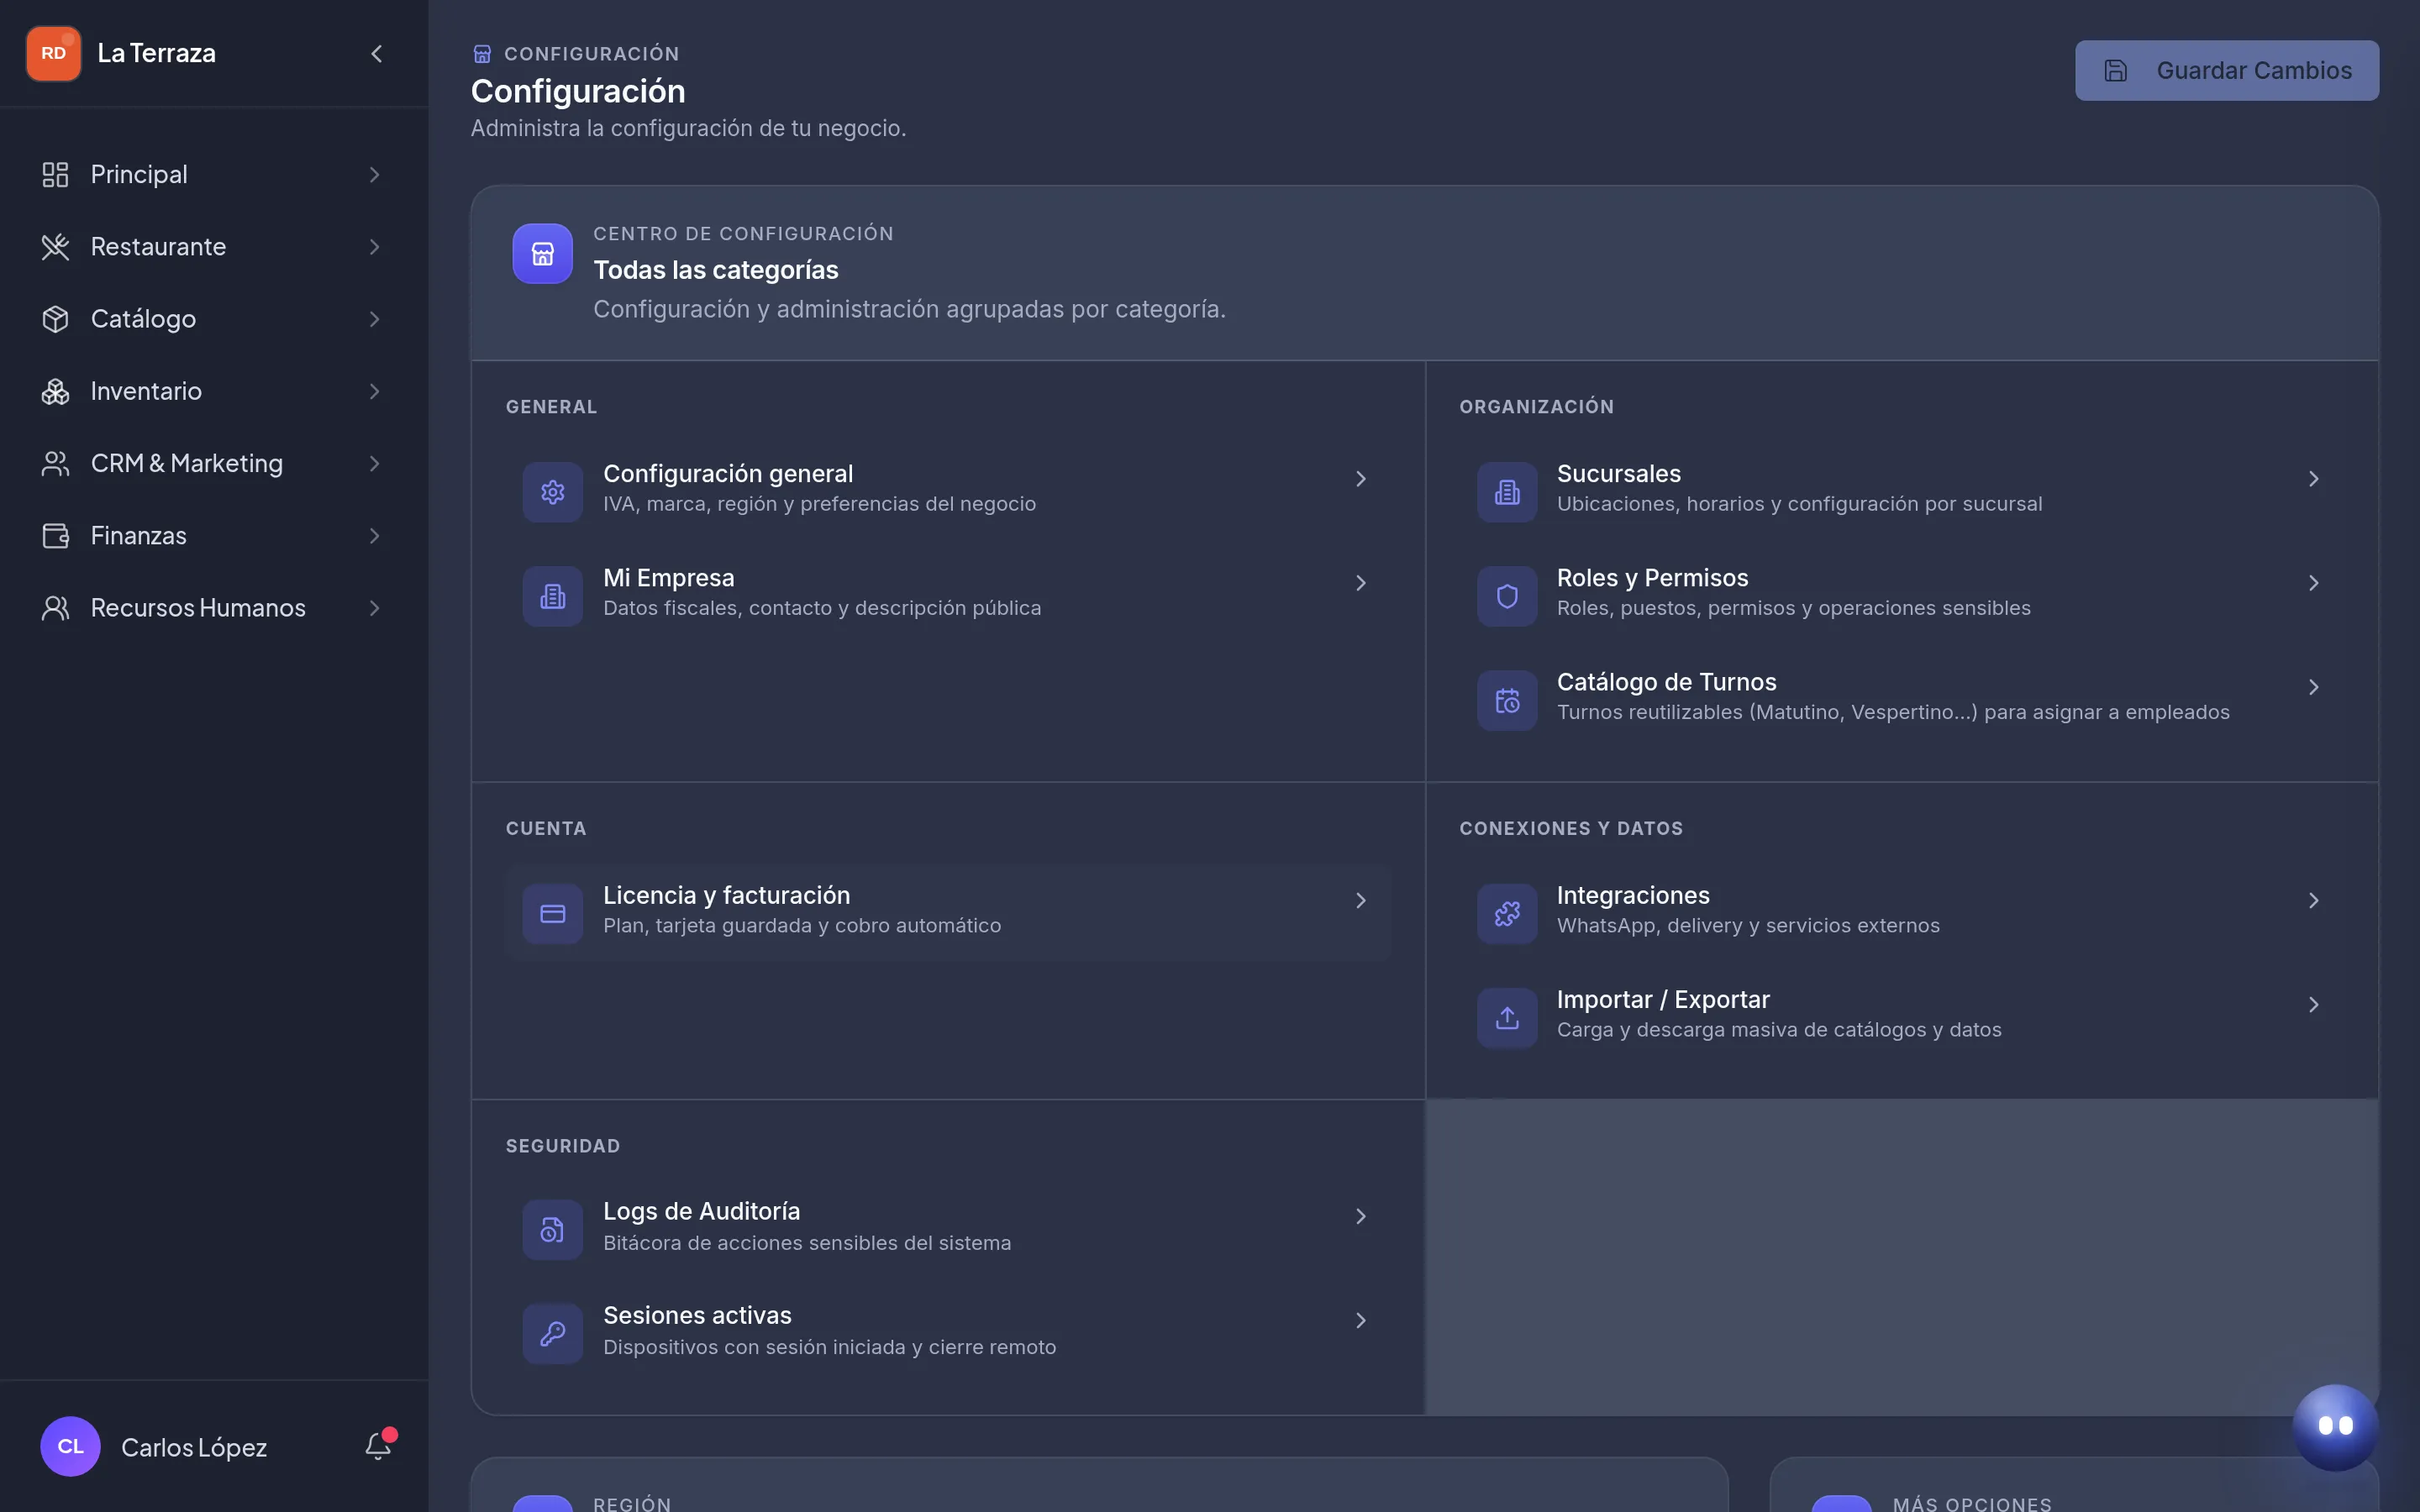The image size is (2420, 1512).
Task: Open Licencia y facturación
Action: 948,912
